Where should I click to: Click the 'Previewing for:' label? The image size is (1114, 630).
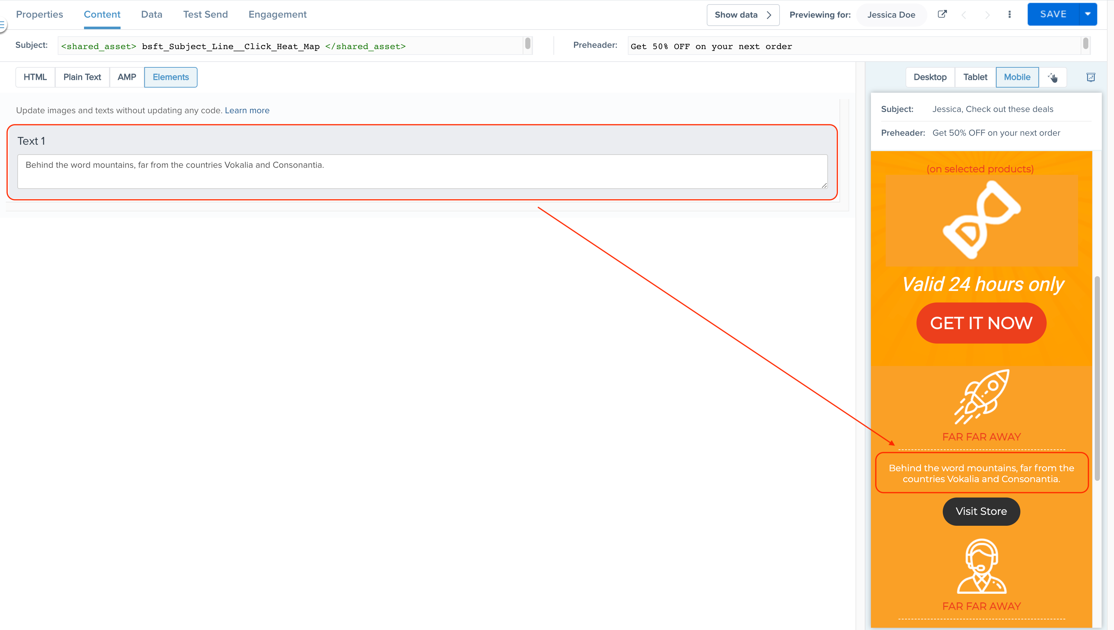pyautogui.click(x=820, y=15)
